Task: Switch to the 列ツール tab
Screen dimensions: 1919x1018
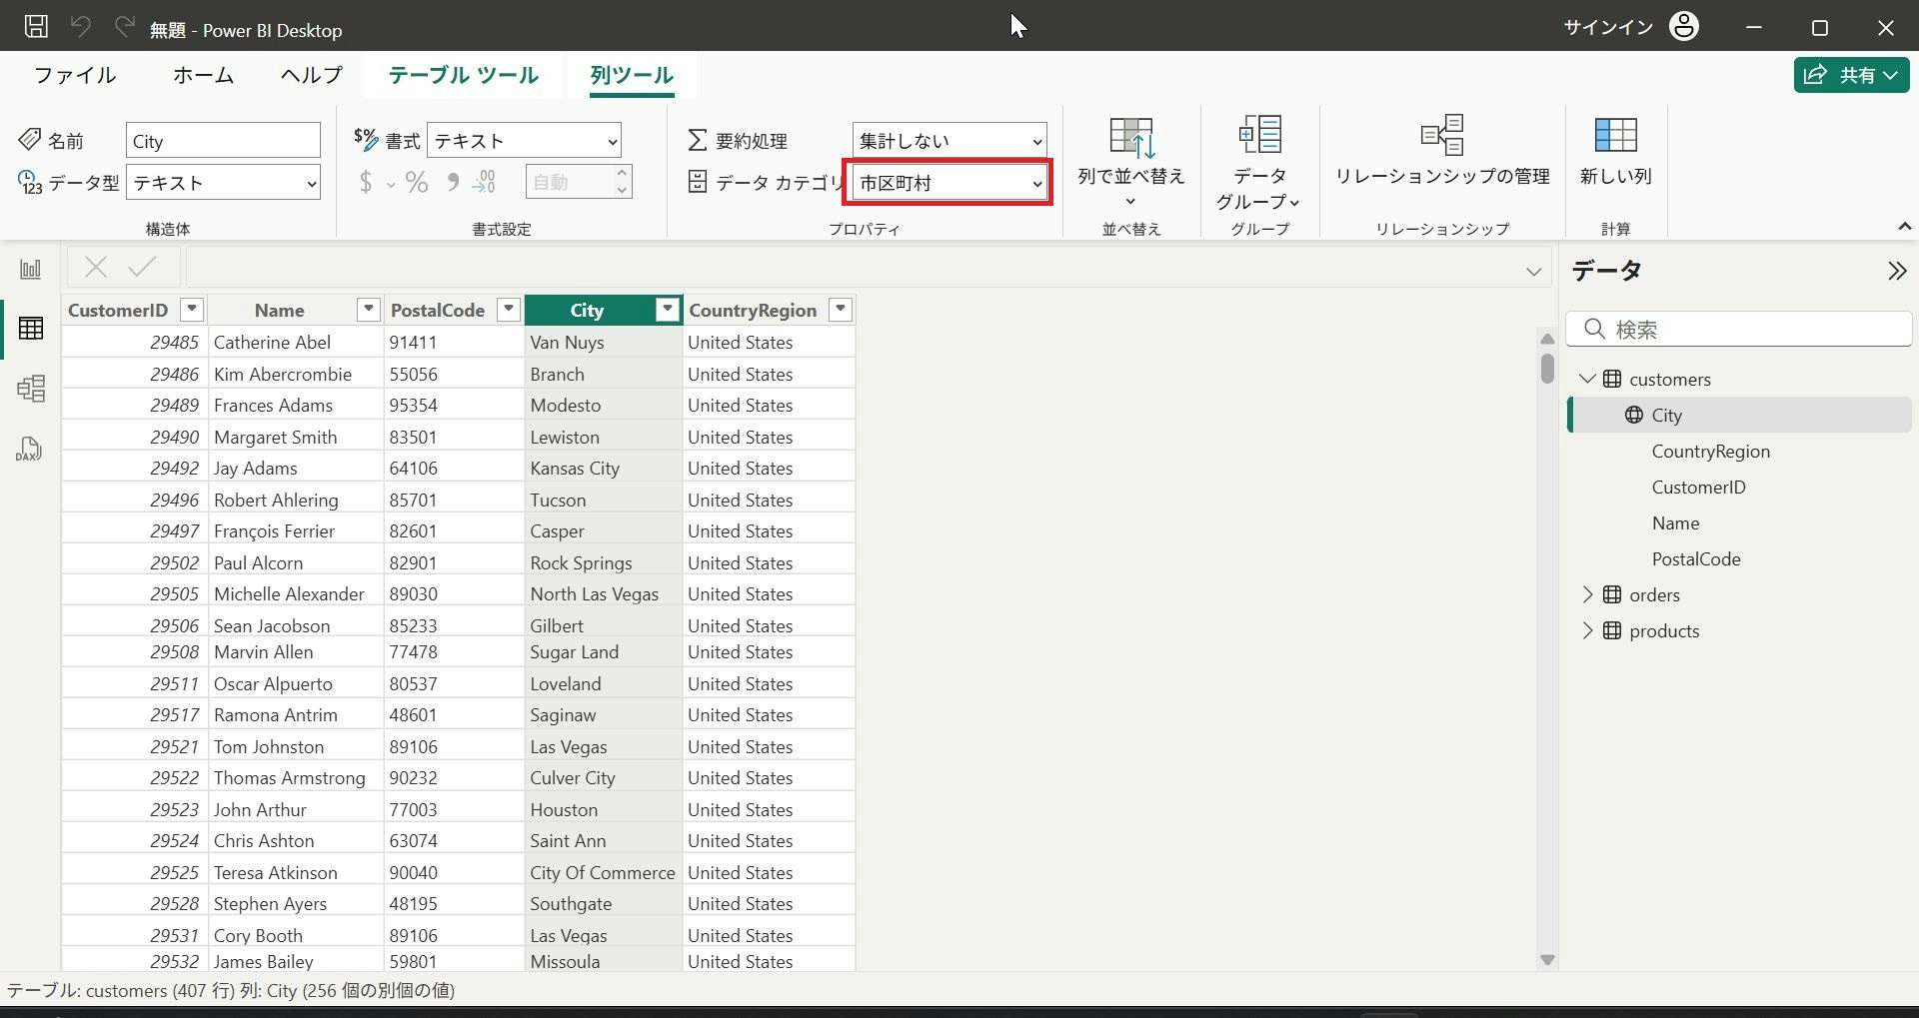Action: (632, 75)
